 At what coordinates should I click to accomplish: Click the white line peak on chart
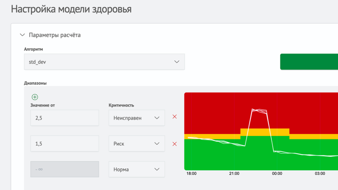tap(259, 111)
